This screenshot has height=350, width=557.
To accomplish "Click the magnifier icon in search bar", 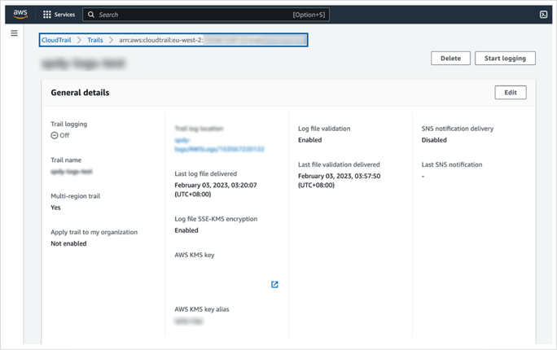I will tap(91, 15).
